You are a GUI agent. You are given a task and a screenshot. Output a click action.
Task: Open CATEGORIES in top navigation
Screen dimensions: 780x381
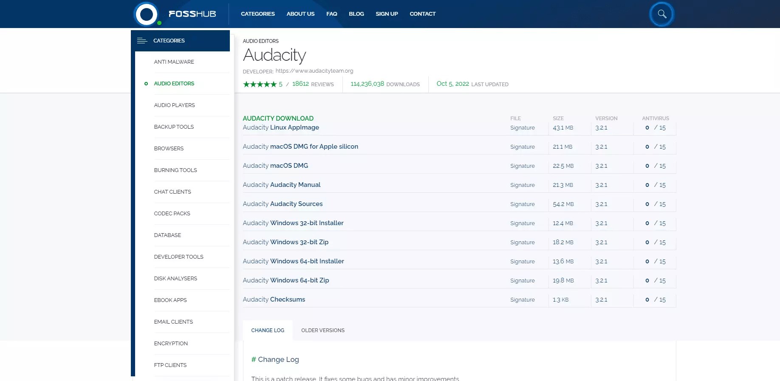(257, 14)
